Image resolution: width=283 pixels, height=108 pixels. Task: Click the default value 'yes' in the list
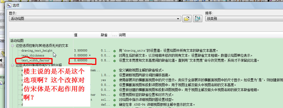coord(103,80)
